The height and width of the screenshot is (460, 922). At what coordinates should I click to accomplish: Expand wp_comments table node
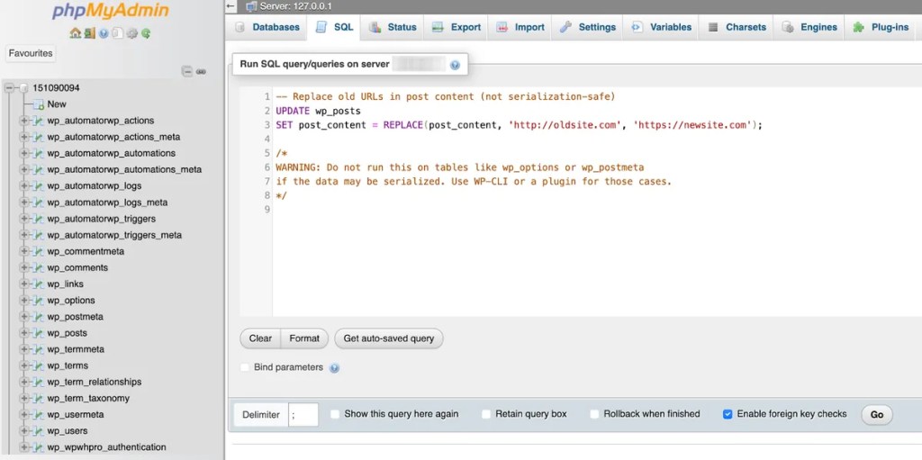[x=24, y=267]
